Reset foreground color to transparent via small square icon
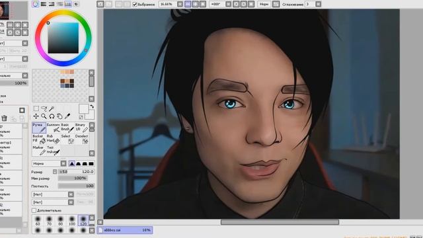This screenshot has height=238, width=423. point(81,117)
